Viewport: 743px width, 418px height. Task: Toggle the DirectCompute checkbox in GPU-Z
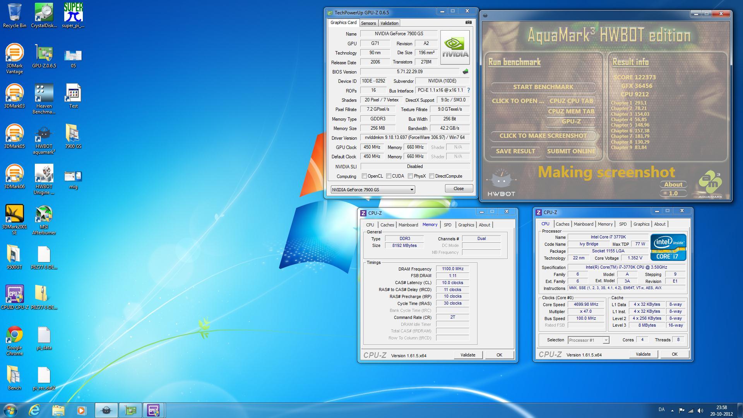[x=431, y=176]
